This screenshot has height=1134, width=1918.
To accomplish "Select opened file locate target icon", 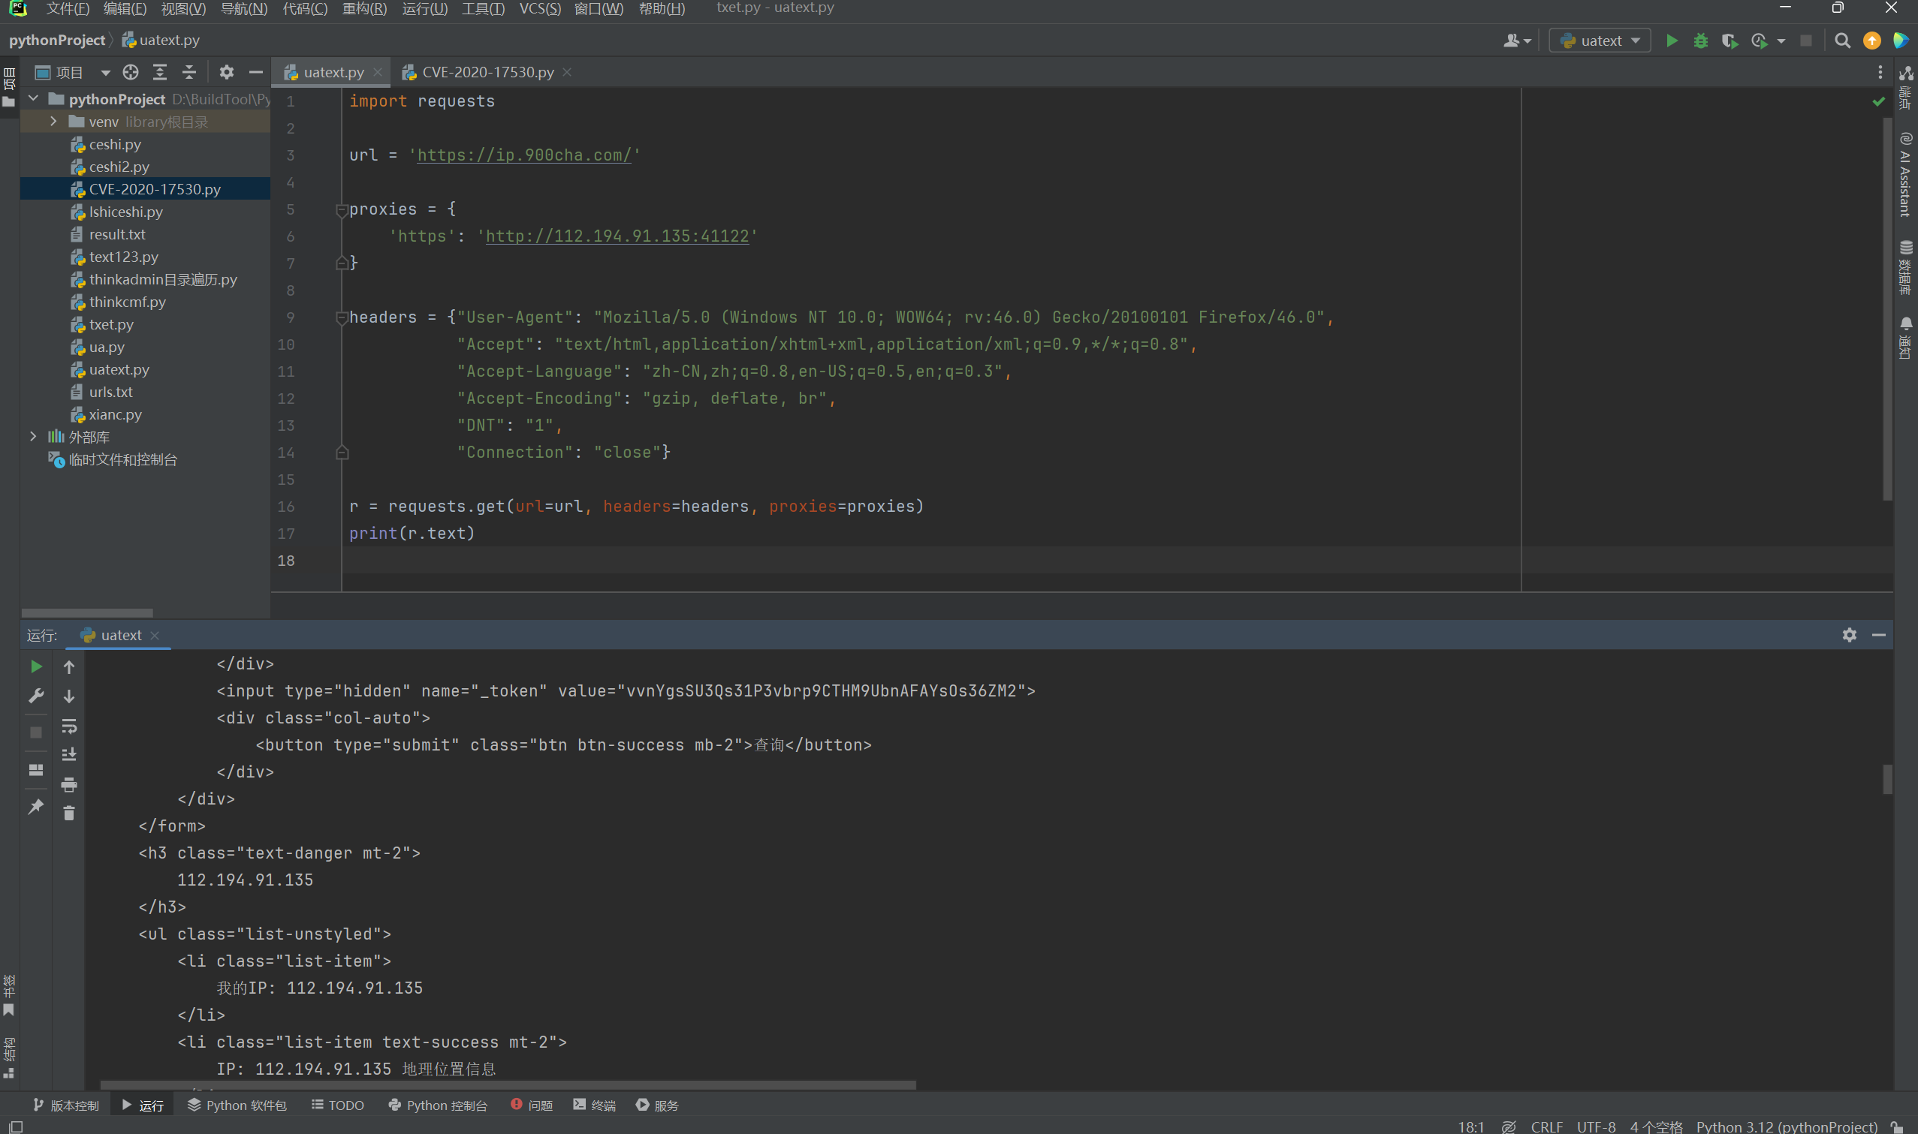I will (131, 72).
